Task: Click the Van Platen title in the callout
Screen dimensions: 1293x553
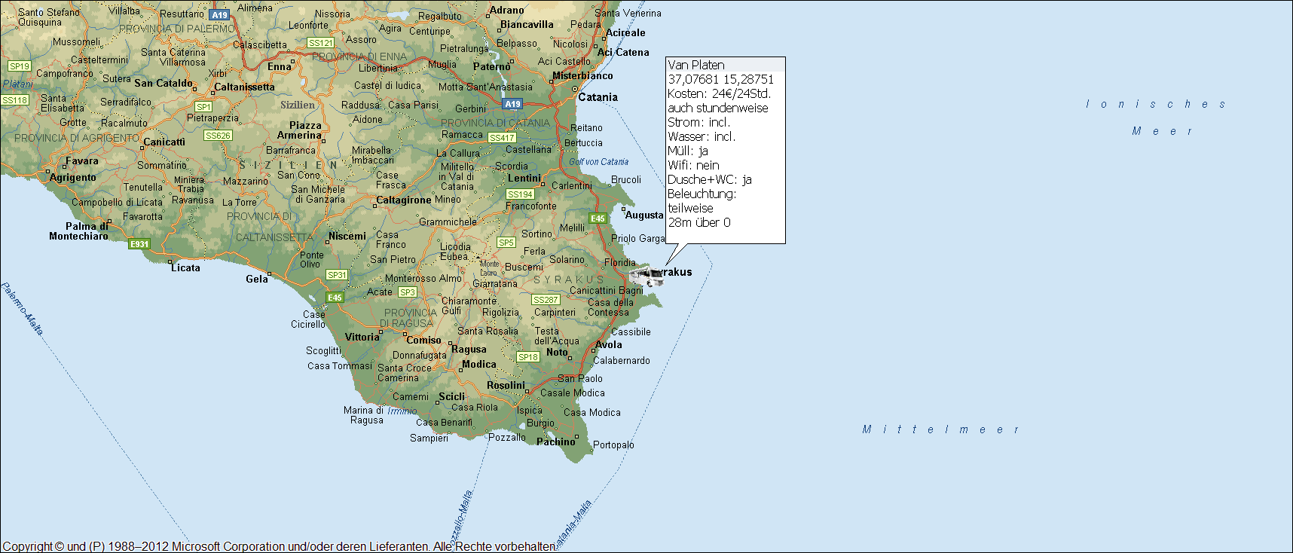Action: coord(696,66)
